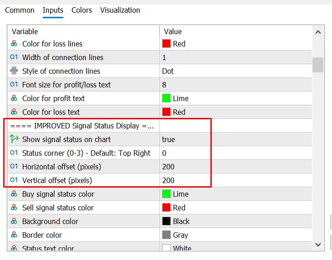Click the line style icon beside Style of connection lines
332x260 pixels.
click(x=14, y=71)
